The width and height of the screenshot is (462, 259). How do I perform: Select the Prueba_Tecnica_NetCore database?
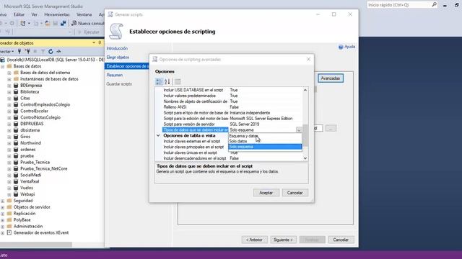click(x=43, y=168)
